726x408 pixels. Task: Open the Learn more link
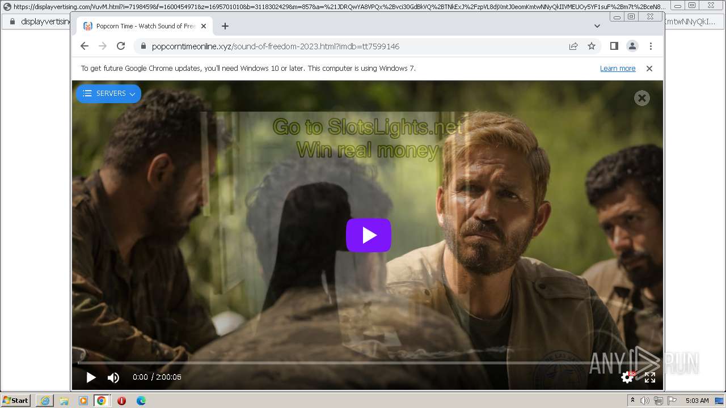(x=618, y=69)
